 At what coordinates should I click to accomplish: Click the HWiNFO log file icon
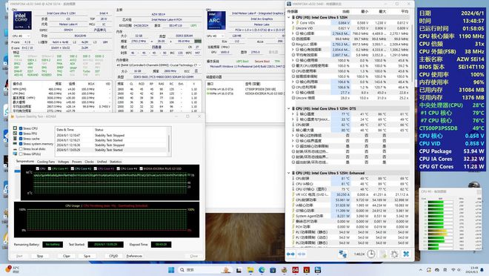point(383,254)
